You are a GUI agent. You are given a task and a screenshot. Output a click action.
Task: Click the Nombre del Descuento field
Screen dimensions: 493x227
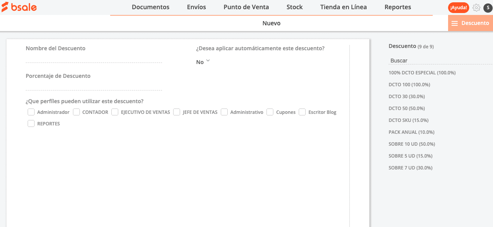[x=94, y=58]
